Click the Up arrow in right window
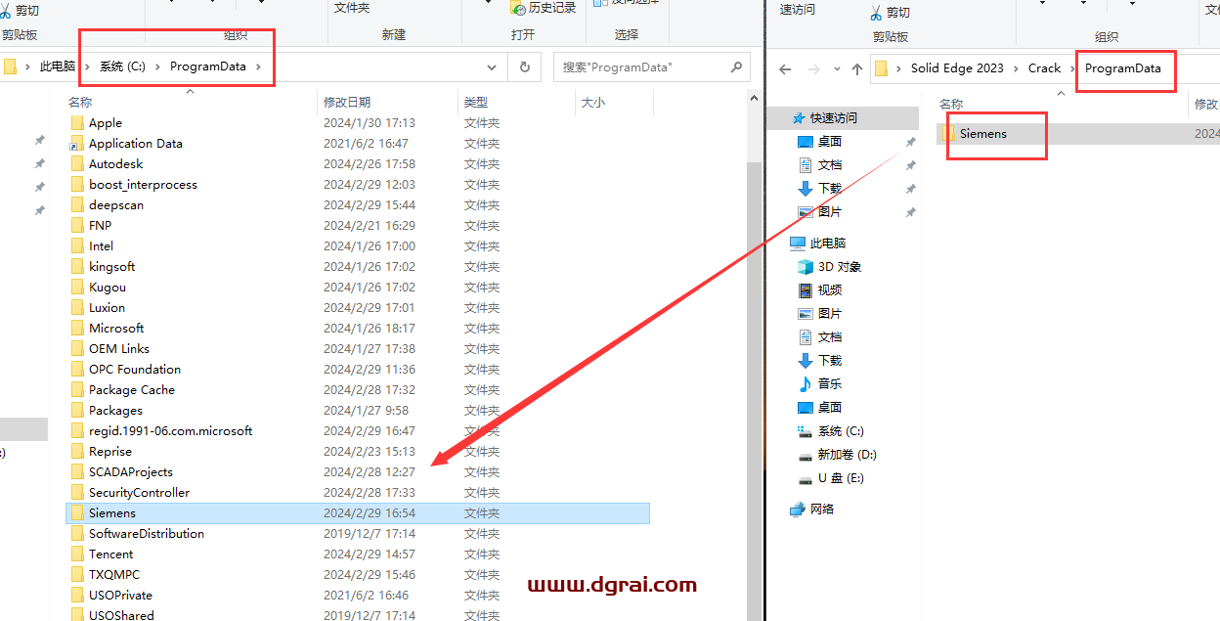 point(857,68)
